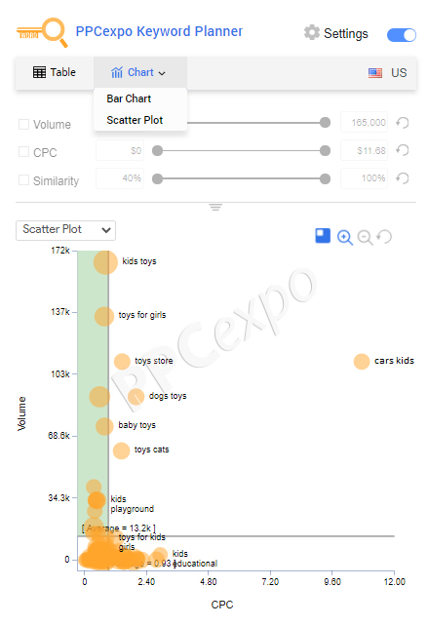Enable the CPC checkbox
Screen dimensions: 428x626
[23, 152]
